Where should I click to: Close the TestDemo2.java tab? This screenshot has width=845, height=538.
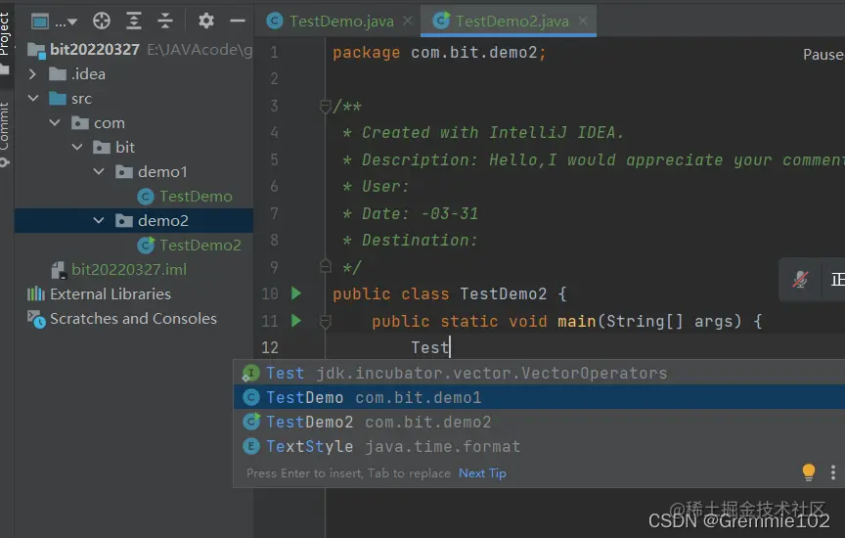(x=583, y=21)
